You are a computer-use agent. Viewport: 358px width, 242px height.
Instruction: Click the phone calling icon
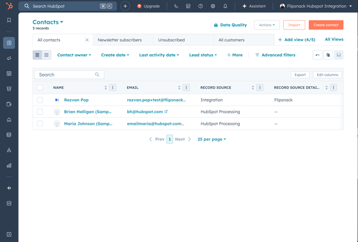click(x=176, y=6)
